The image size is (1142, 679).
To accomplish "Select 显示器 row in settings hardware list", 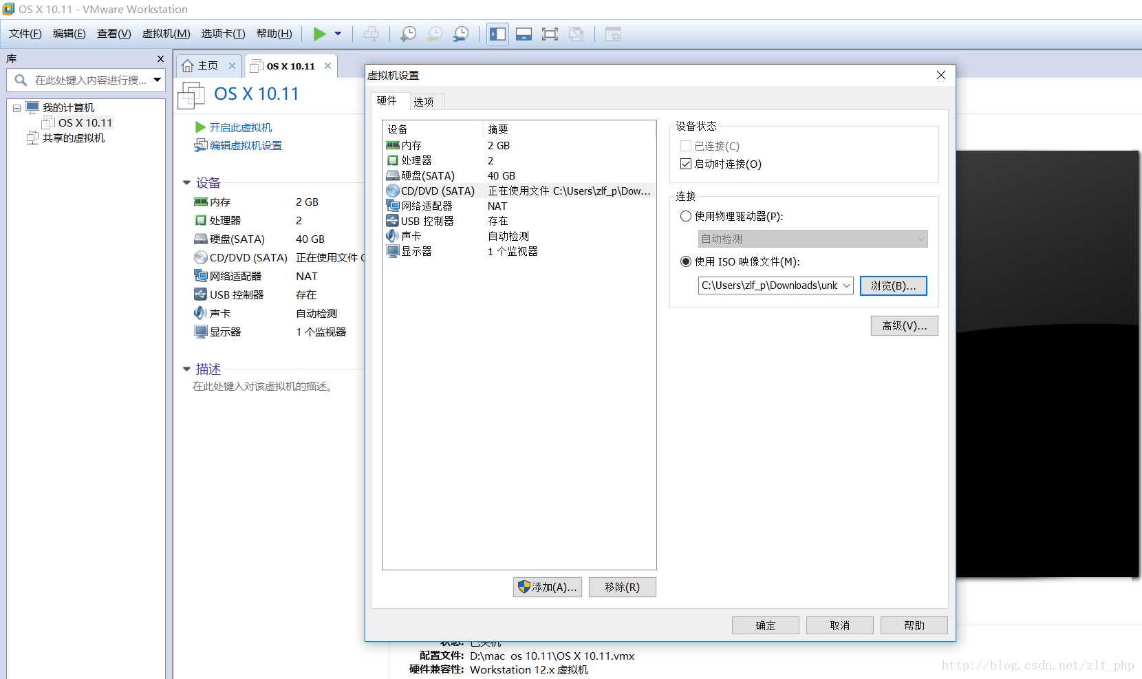I will (x=519, y=251).
